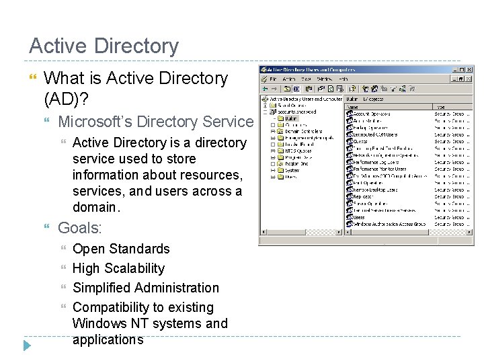Expand the LostAndFound node box
The height and width of the screenshot is (363, 484).
273,145
